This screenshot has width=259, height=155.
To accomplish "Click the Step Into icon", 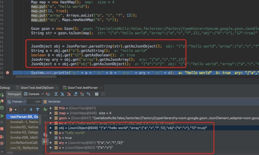I will tap(62, 94).
